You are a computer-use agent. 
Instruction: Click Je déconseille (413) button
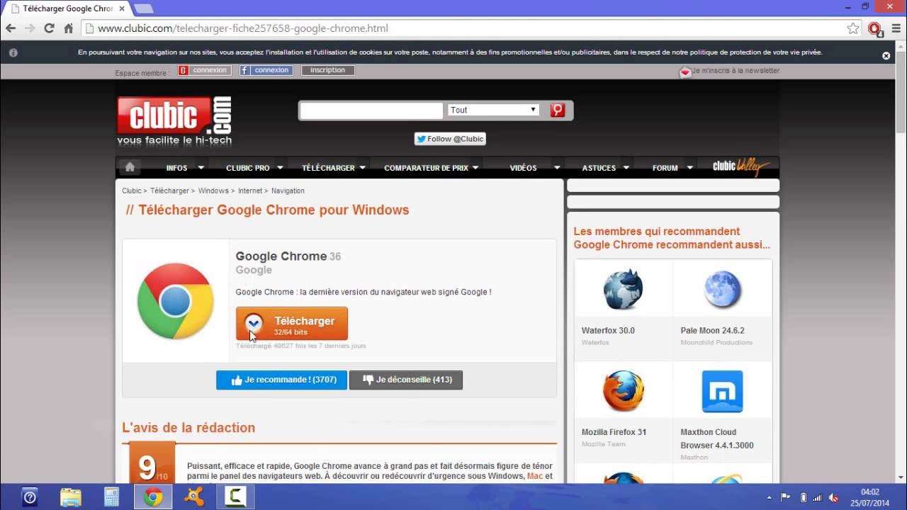pyautogui.click(x=406, y=380)
